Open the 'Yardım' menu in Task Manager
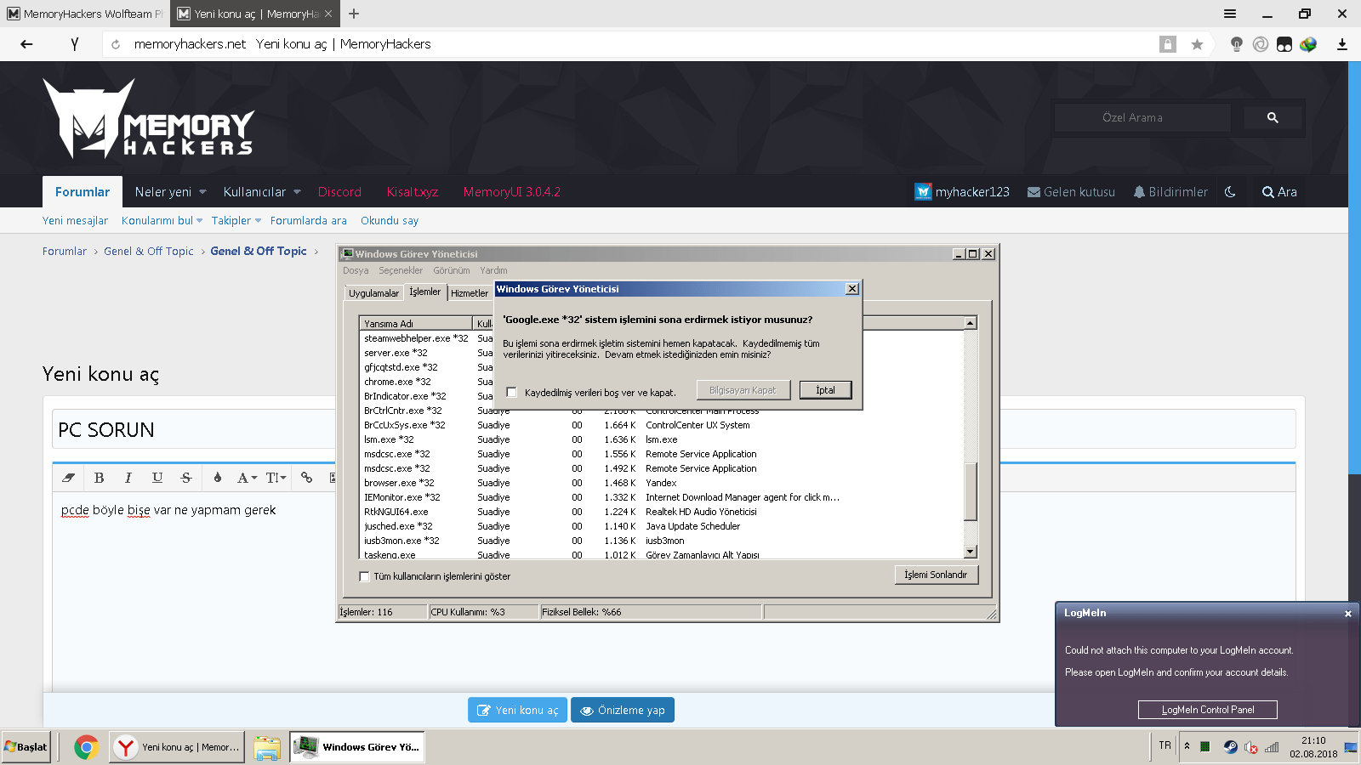Viewport: 1361px width, 765px height. coord(493,270)
